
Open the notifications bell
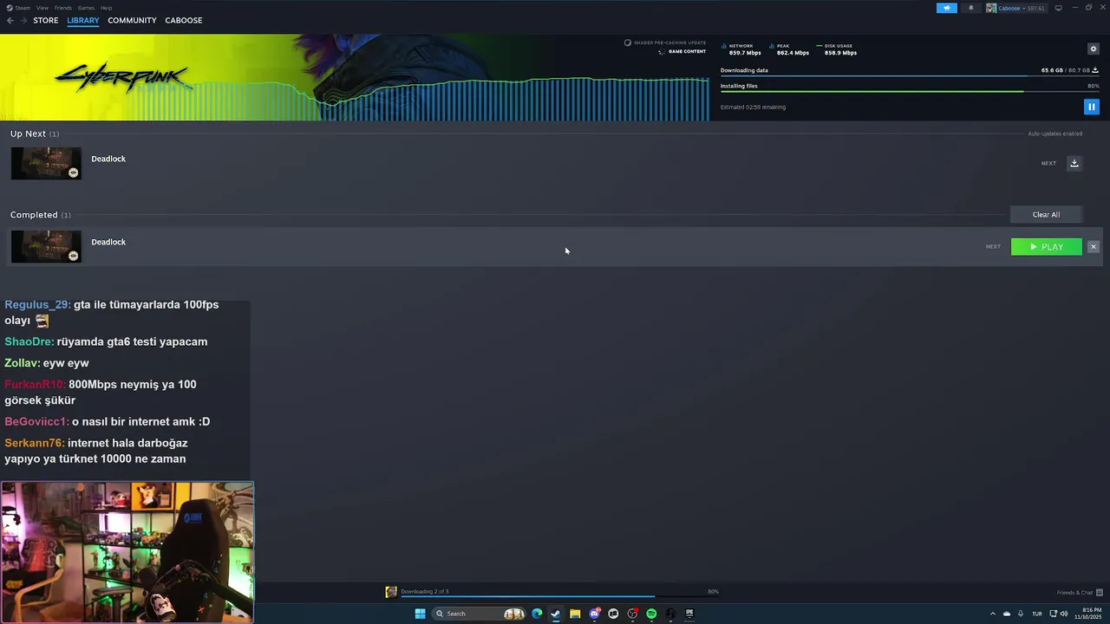[970, 8]
